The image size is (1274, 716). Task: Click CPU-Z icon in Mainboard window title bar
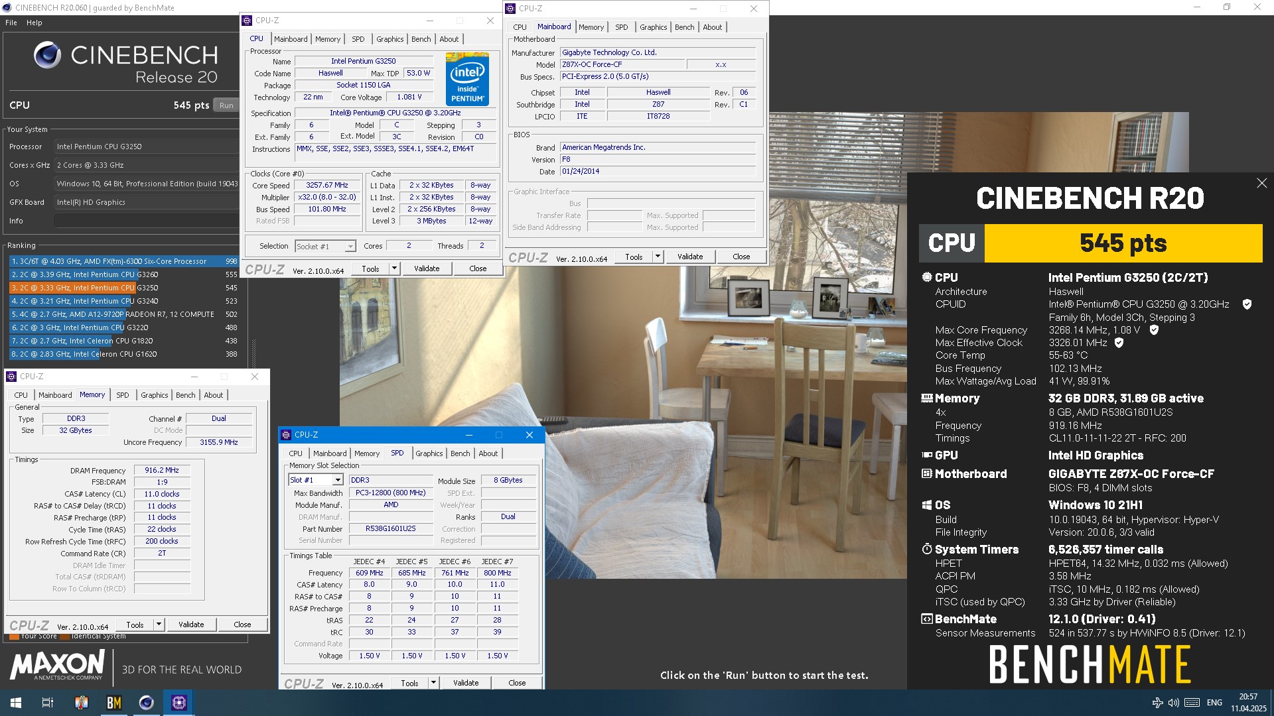pyautogui.click(x=510, y=9)
